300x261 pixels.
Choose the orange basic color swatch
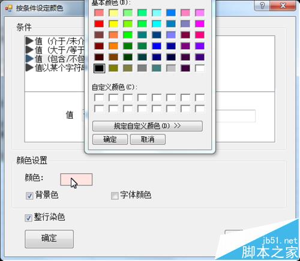[x=113, y=46]
